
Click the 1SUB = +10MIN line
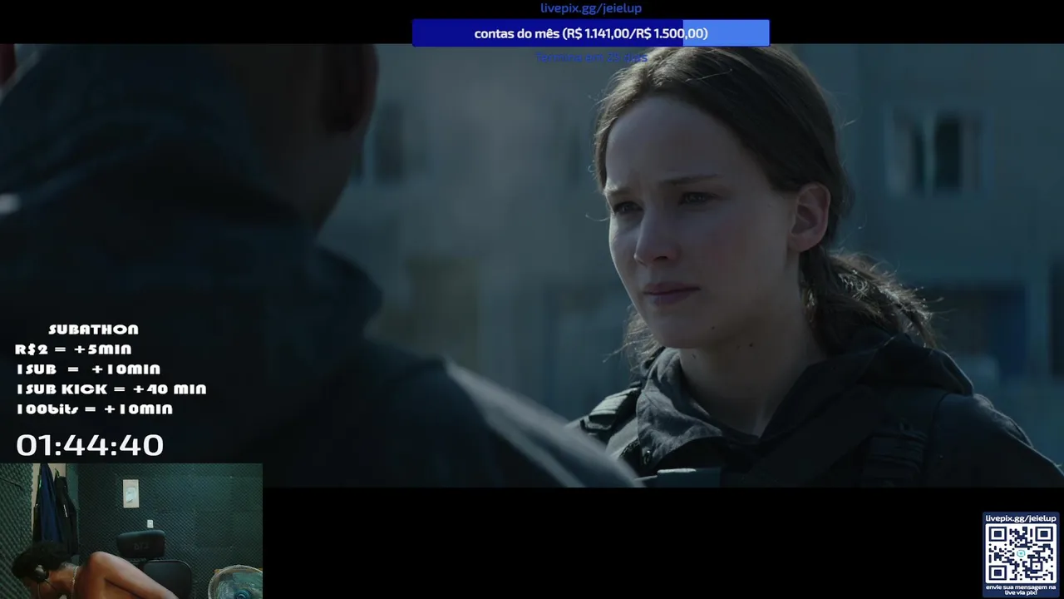pos(88,369)
